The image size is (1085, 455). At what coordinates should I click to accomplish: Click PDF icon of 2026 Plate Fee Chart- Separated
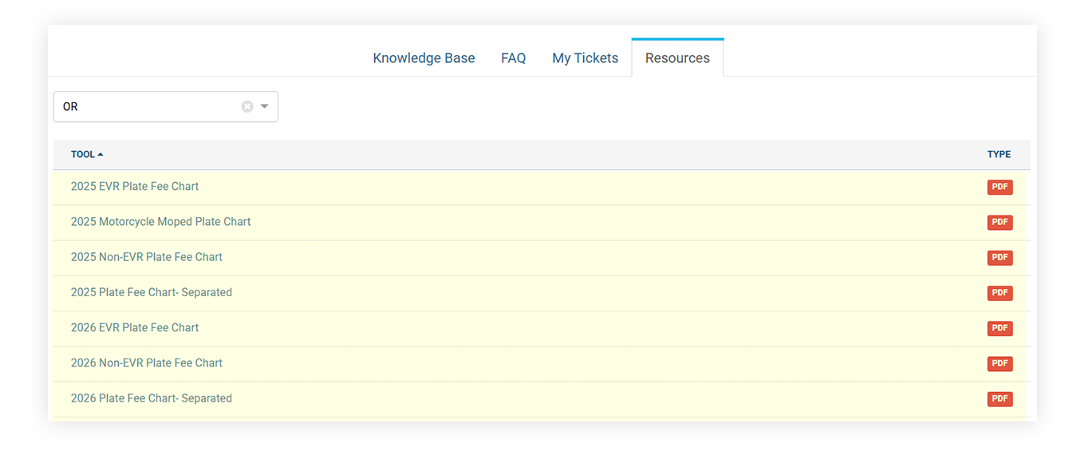pos(1000,398)
